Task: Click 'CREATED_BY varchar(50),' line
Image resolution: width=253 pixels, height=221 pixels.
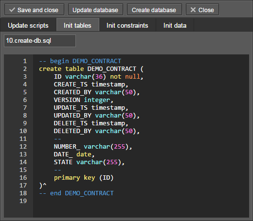Action: 97,92
